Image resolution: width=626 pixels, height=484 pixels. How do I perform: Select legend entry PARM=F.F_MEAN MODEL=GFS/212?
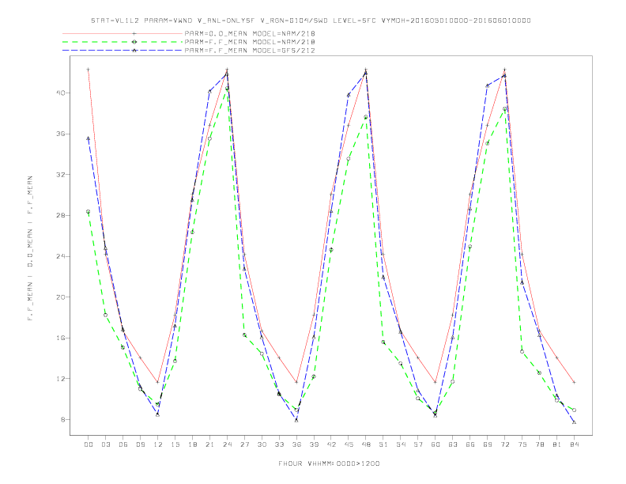pyautogui.click(x=250, y=51)
